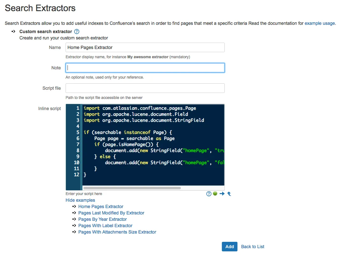Open help for Custom search extractor
Viewport: 339px width, 259px height.
76,31
